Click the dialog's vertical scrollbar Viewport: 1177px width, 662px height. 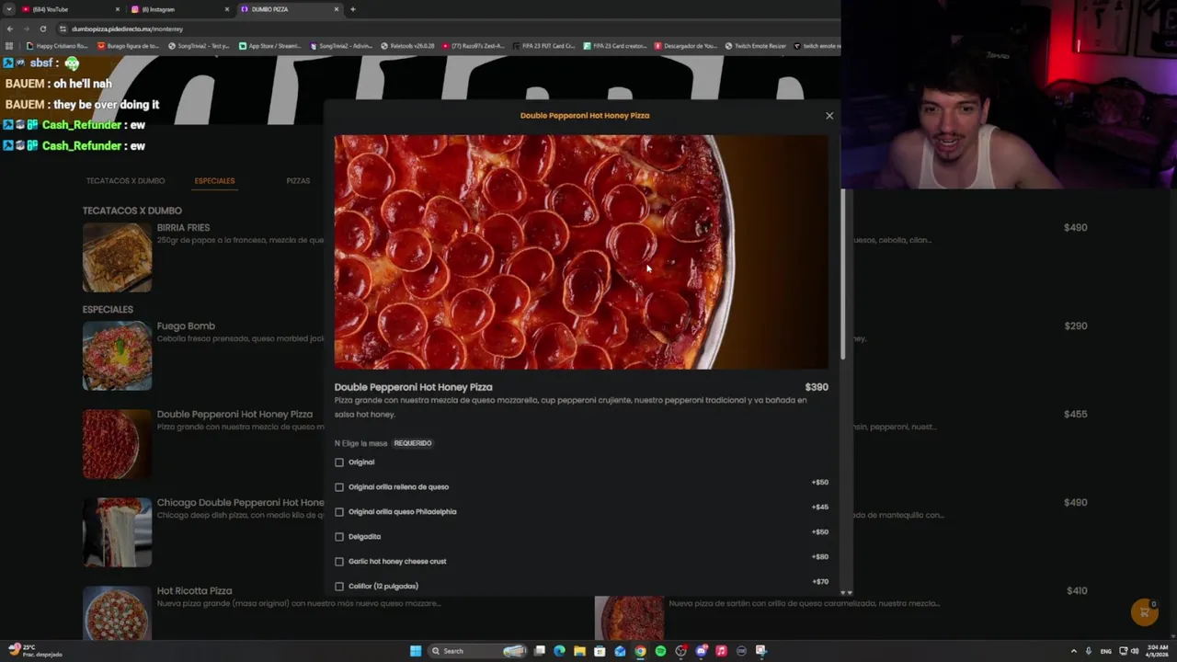tap(845, 276)
